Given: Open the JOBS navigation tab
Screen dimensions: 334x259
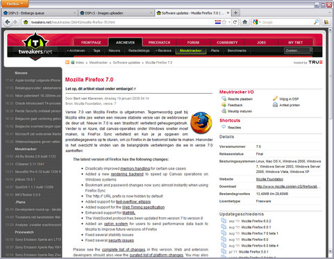Looking at the screenshot, I should (261, 42).
